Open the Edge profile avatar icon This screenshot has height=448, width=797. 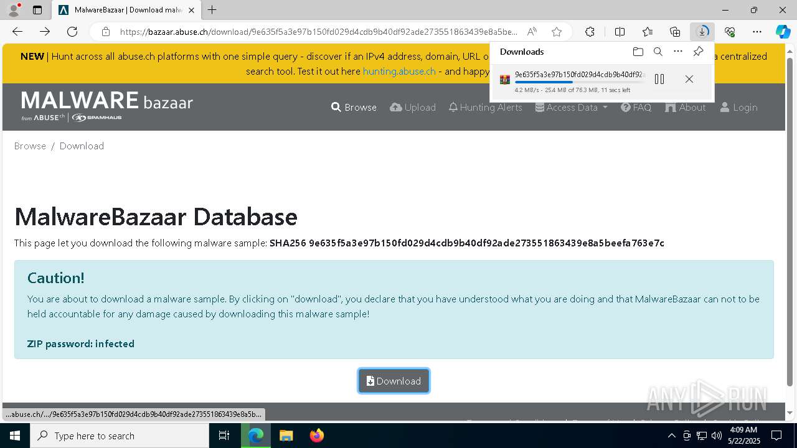14,10
